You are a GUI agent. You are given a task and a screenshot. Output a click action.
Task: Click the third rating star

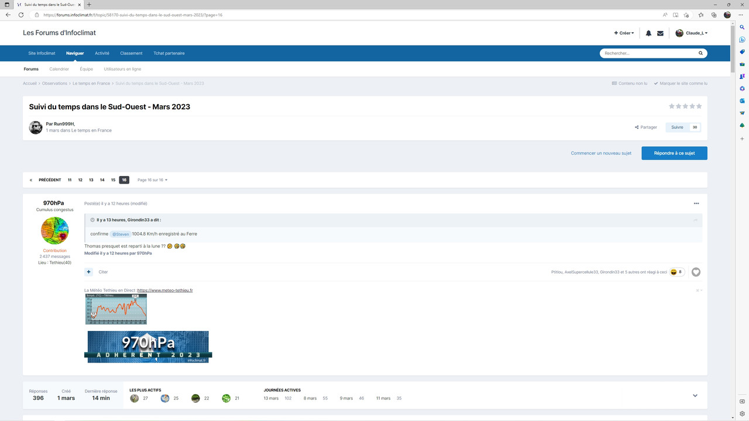pyautogui.click(x=685, y=106)
